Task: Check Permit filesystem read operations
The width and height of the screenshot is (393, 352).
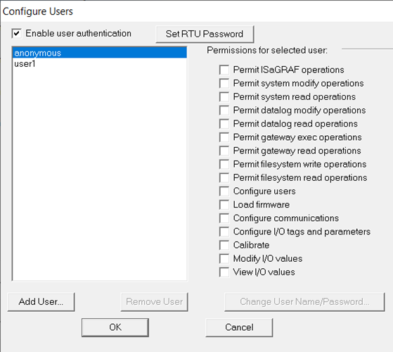Action: [224, 177]
